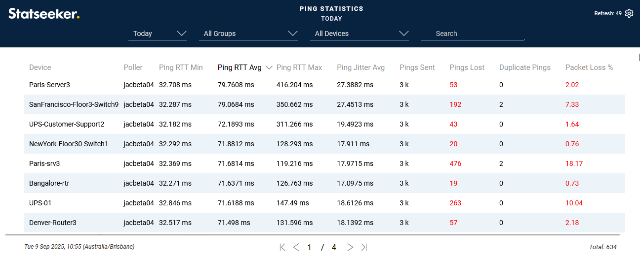Sort by Pings Lost column header
This screenshot has height=260, width=640.
point(467,67)
